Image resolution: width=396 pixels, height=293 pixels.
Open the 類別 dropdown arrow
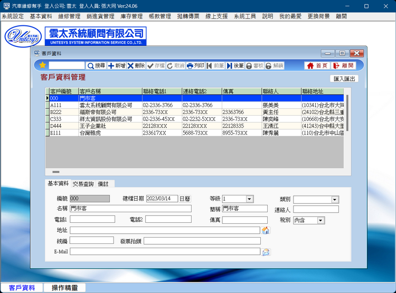(x=335, y=200)
